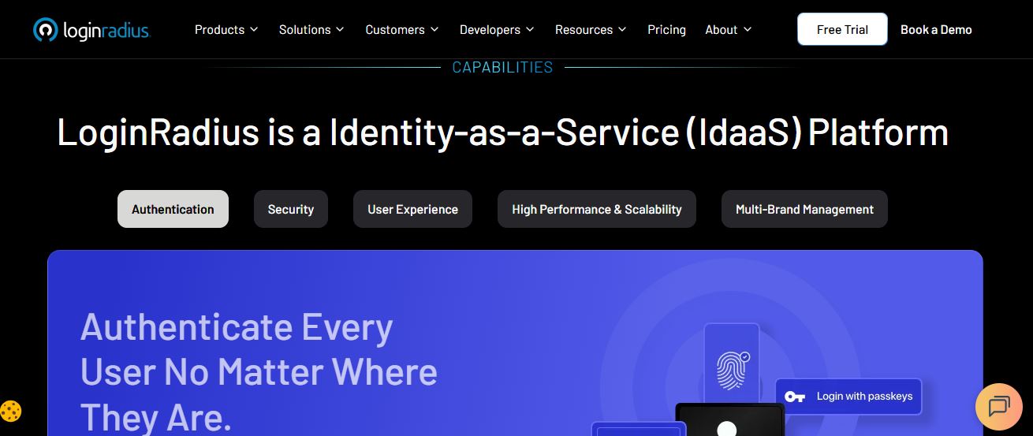
Task: Expand the Products dropdown menu
Action: pos(226,29)
